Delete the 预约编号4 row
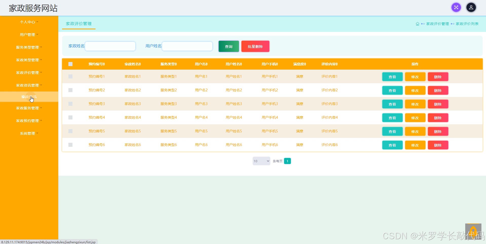Screen dimensions: 486x244 (x=438, y=118)
